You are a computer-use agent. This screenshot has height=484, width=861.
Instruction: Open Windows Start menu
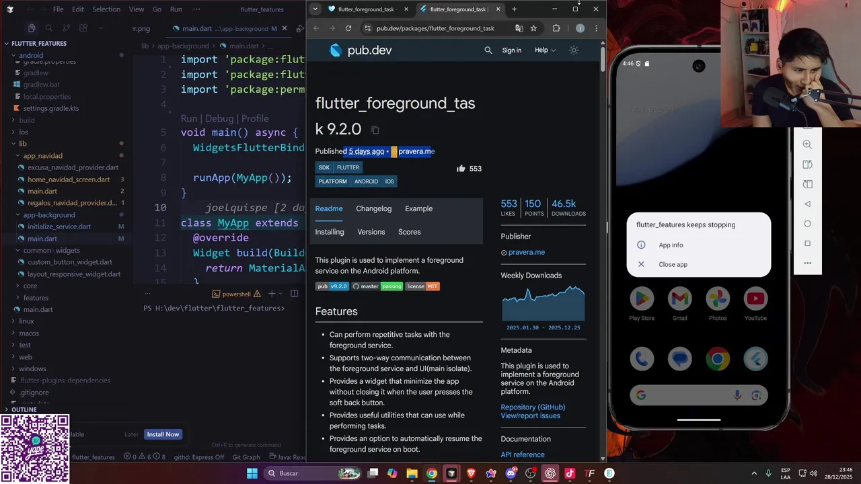pos(252,473)
